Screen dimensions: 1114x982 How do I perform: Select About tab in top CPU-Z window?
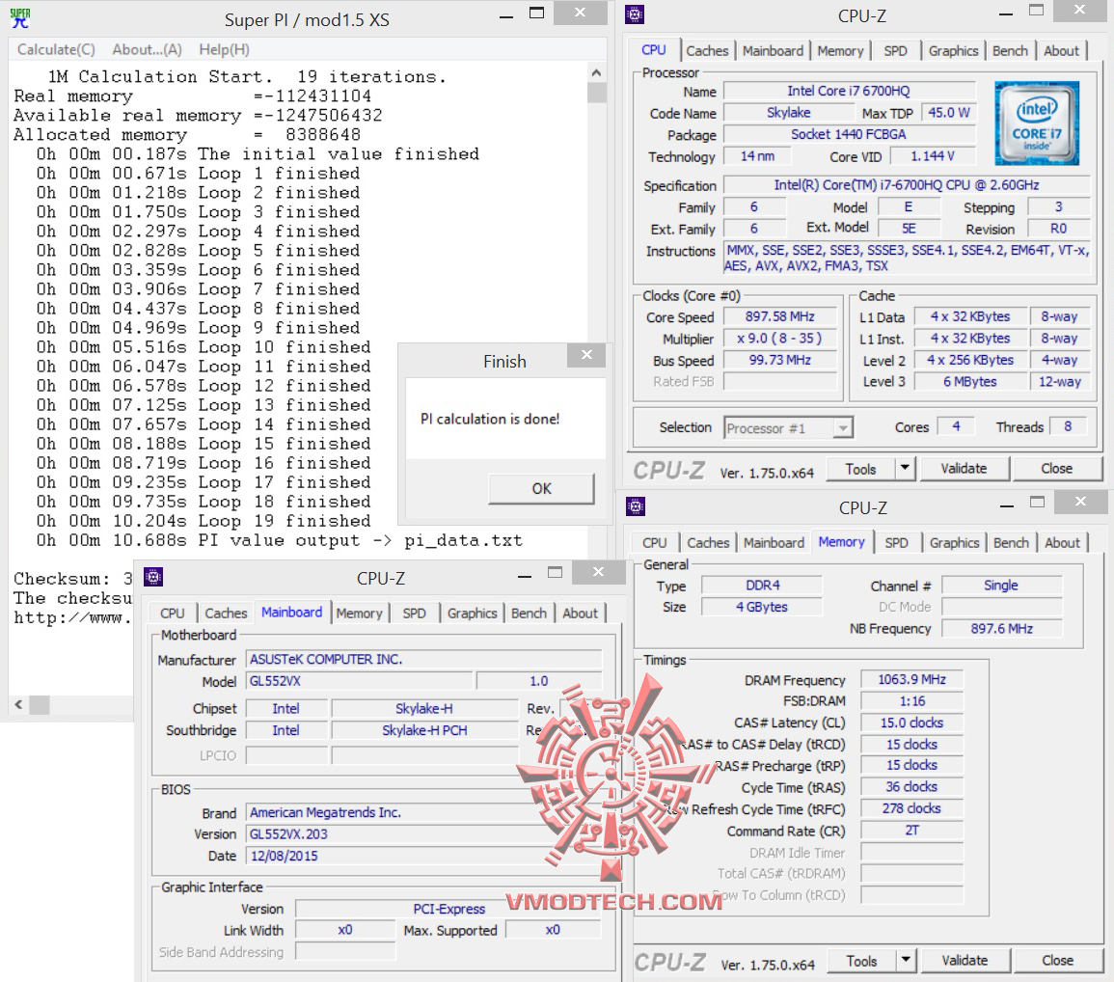click(x=1061, y=51)
